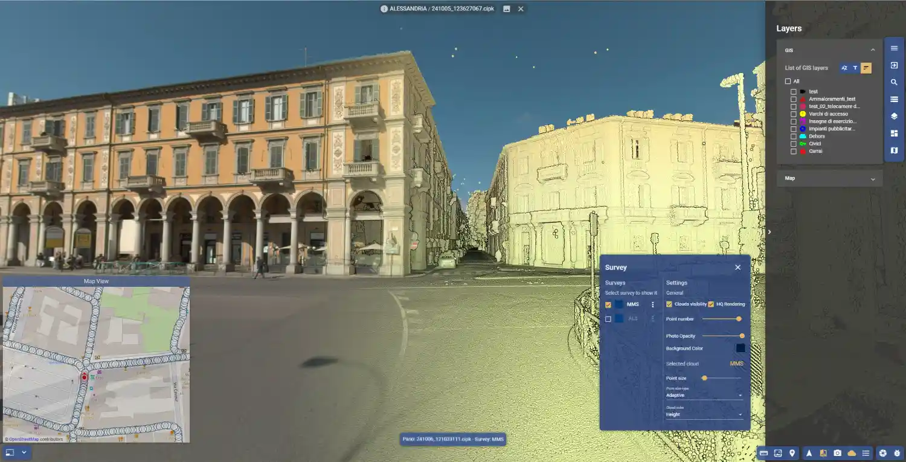Click the bug report icon
This screenshot has height=462, width=906.
point(897,453)
